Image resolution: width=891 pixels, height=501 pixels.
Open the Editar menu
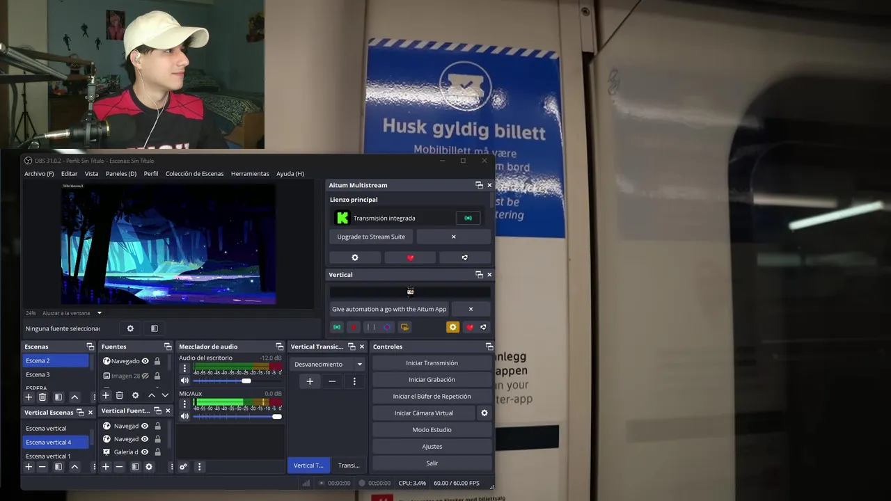[x=69, y=173]
